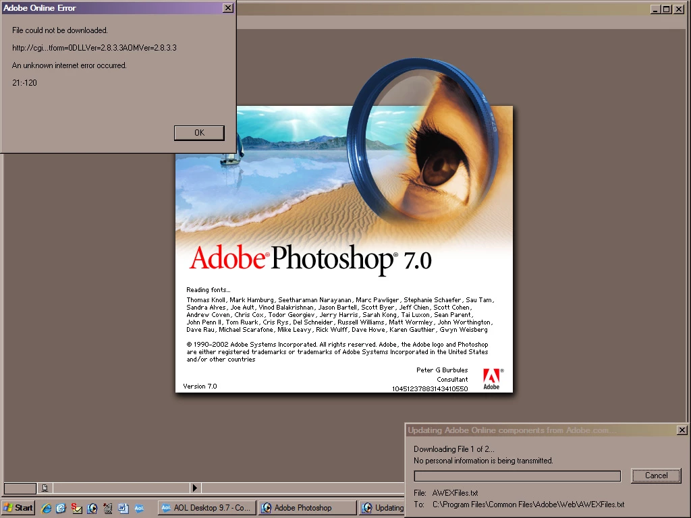Minimize the Photoshop main window

click(656, 9)
